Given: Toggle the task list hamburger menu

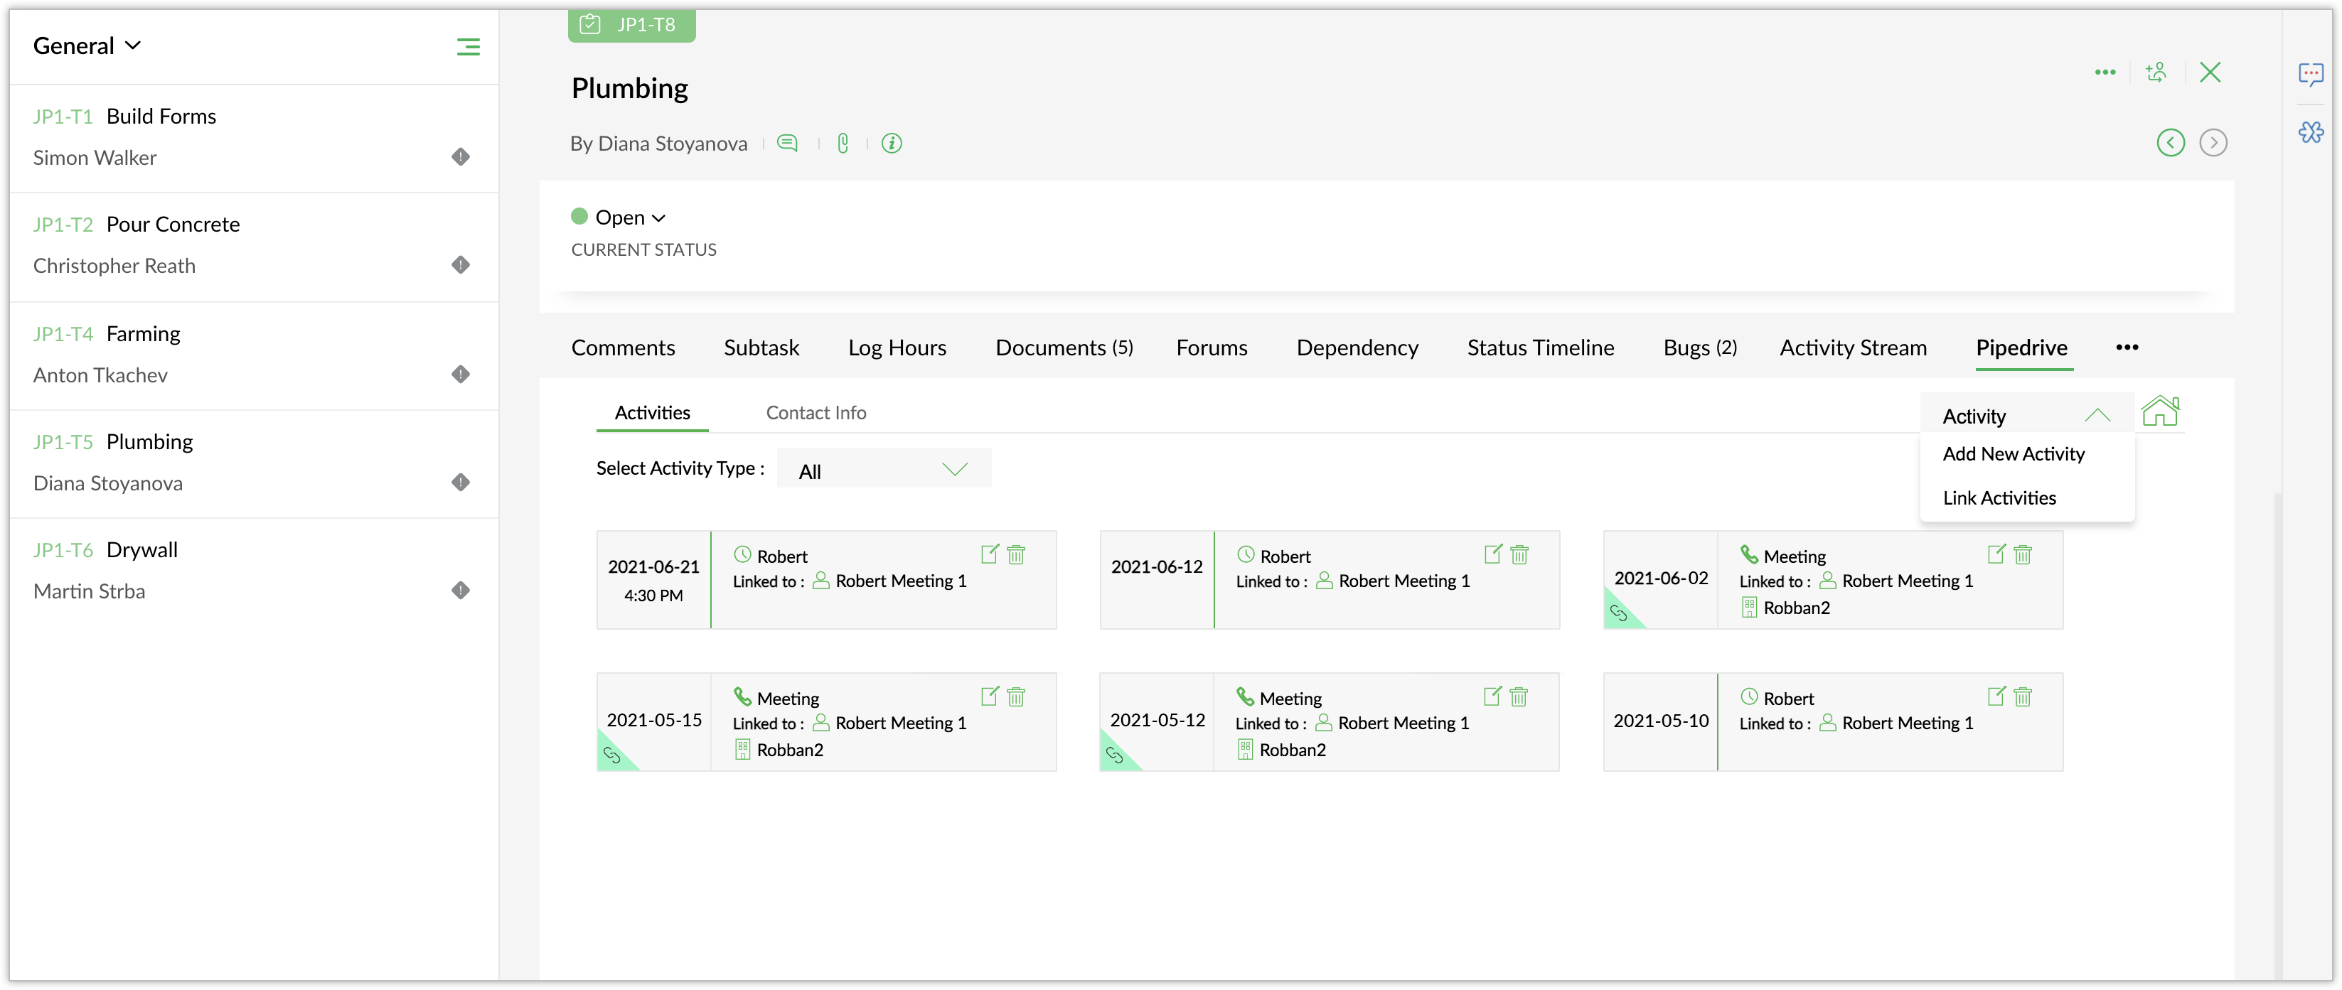Looking at the screenshot, I should pos(469,46).
